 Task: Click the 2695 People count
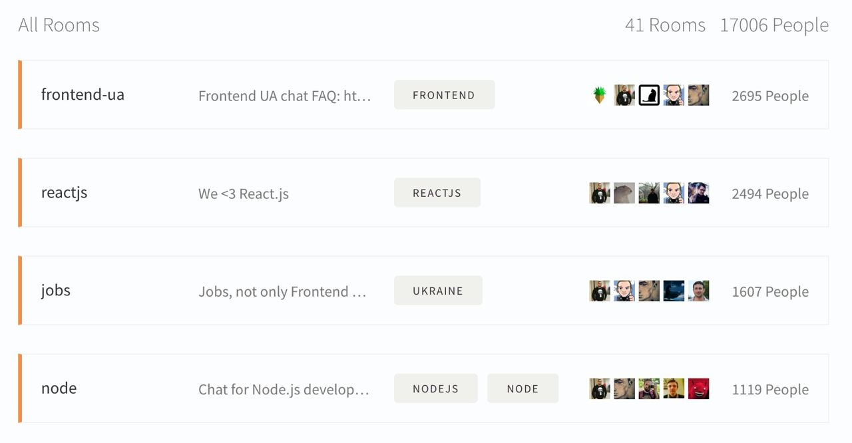point(770,96)
